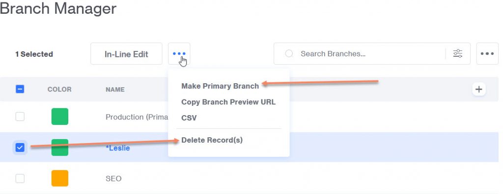
Task: Open the search filter sliders icon
Action: pyautogui.click(x=458, y=53)
